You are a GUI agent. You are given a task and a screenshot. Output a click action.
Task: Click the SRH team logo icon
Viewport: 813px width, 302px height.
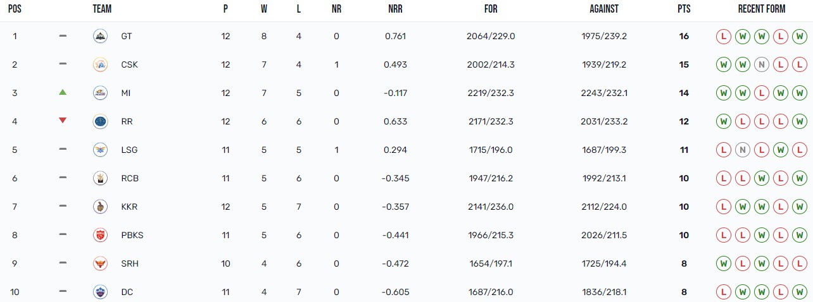[100, 263]
